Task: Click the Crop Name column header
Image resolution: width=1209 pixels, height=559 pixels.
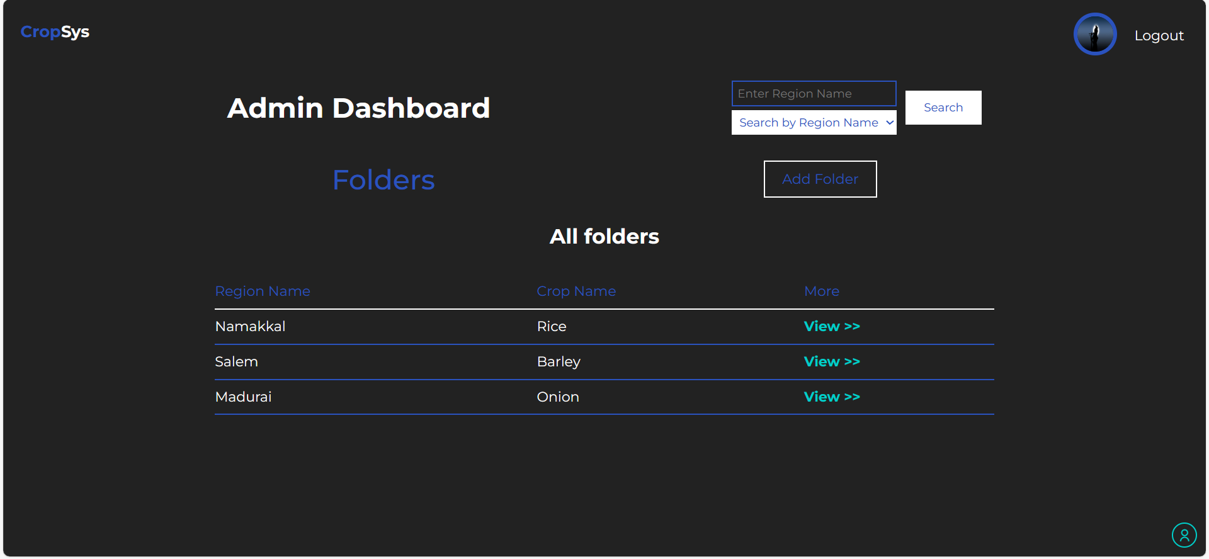Action: [x=576, y=291]
